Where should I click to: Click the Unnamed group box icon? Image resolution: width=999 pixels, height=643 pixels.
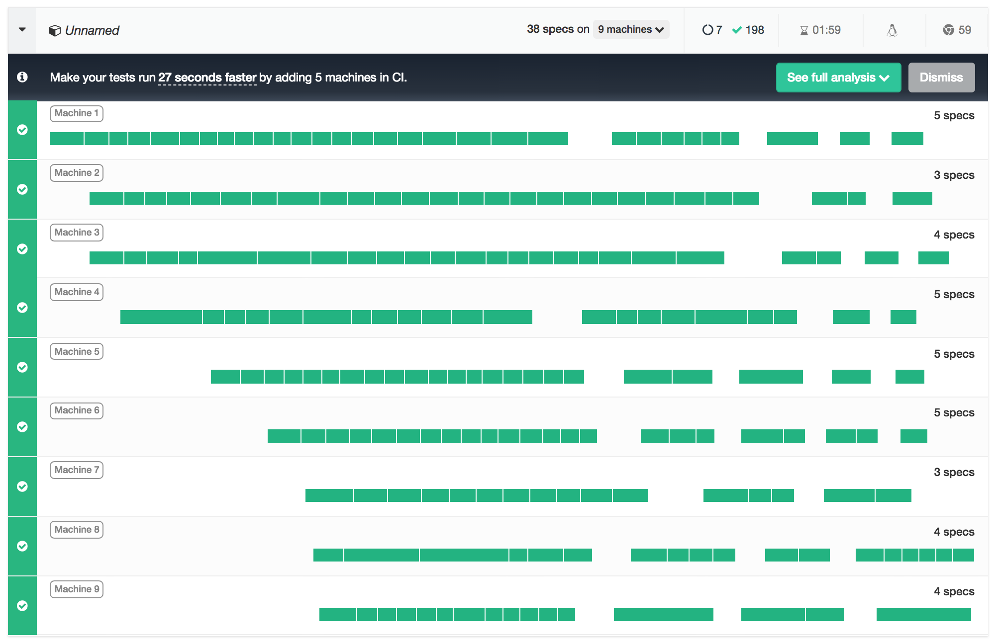(x=55, y=30)
